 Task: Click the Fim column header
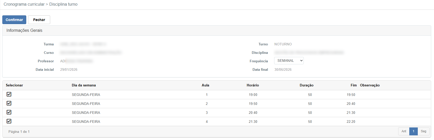click(353, 85)
